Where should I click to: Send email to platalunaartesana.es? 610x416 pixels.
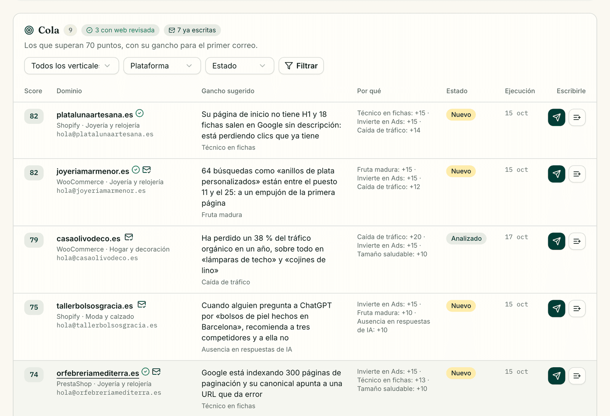pyautogui.click(x=557, y=117)
